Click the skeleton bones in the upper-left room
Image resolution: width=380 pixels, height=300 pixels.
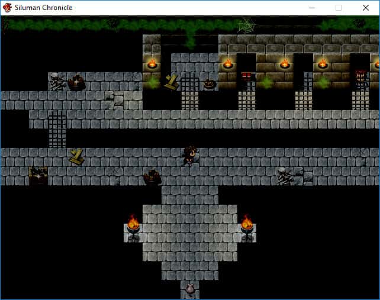(x=57, y=82)
